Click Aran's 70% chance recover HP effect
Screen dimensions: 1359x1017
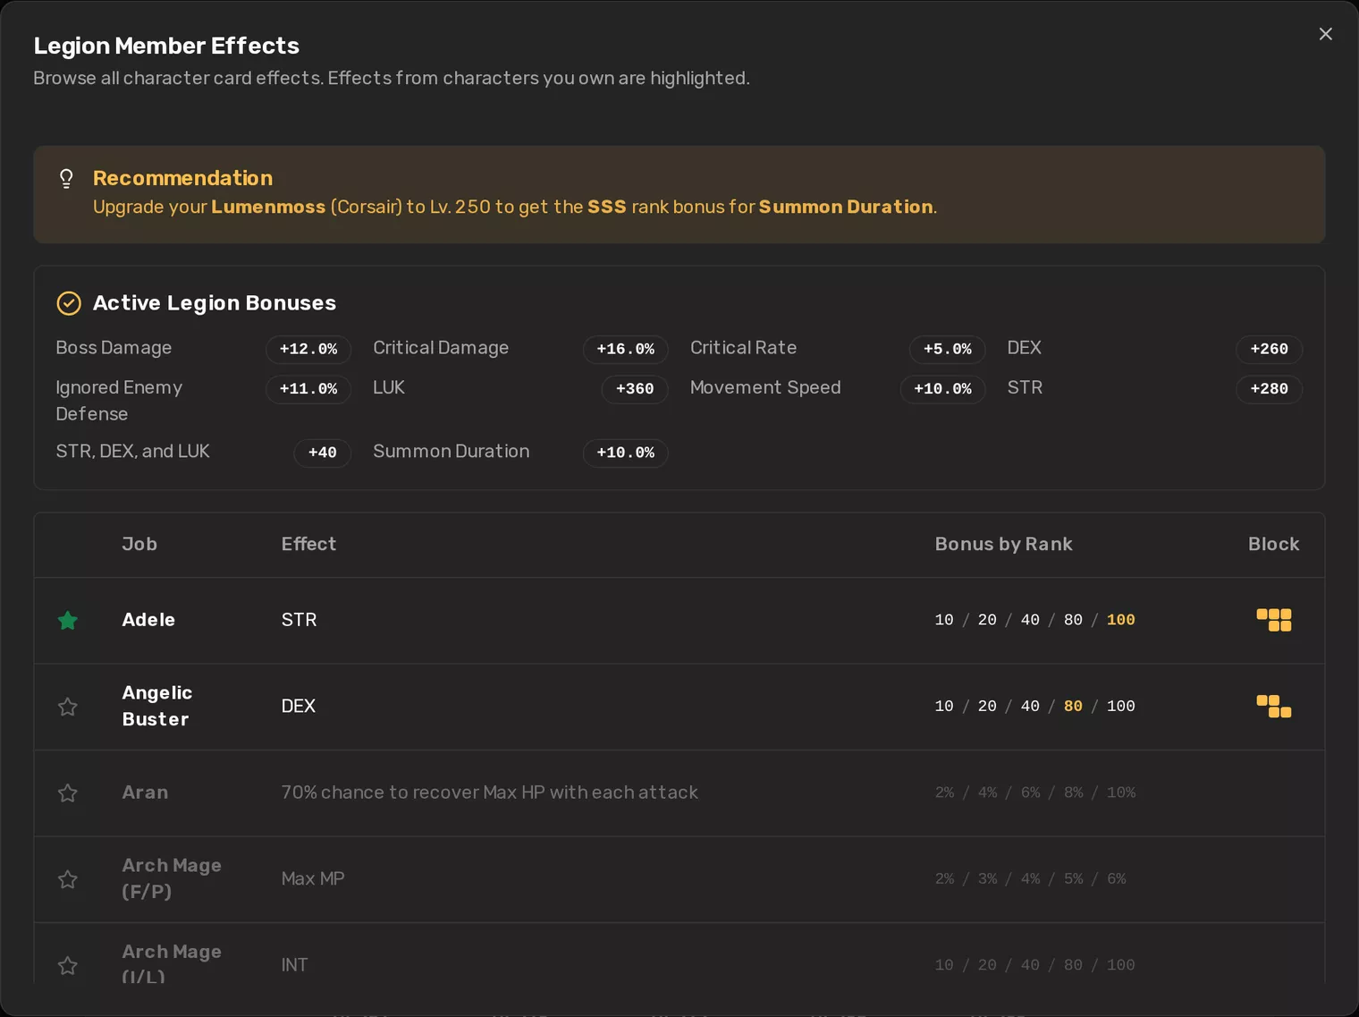(x=490, y=792)
